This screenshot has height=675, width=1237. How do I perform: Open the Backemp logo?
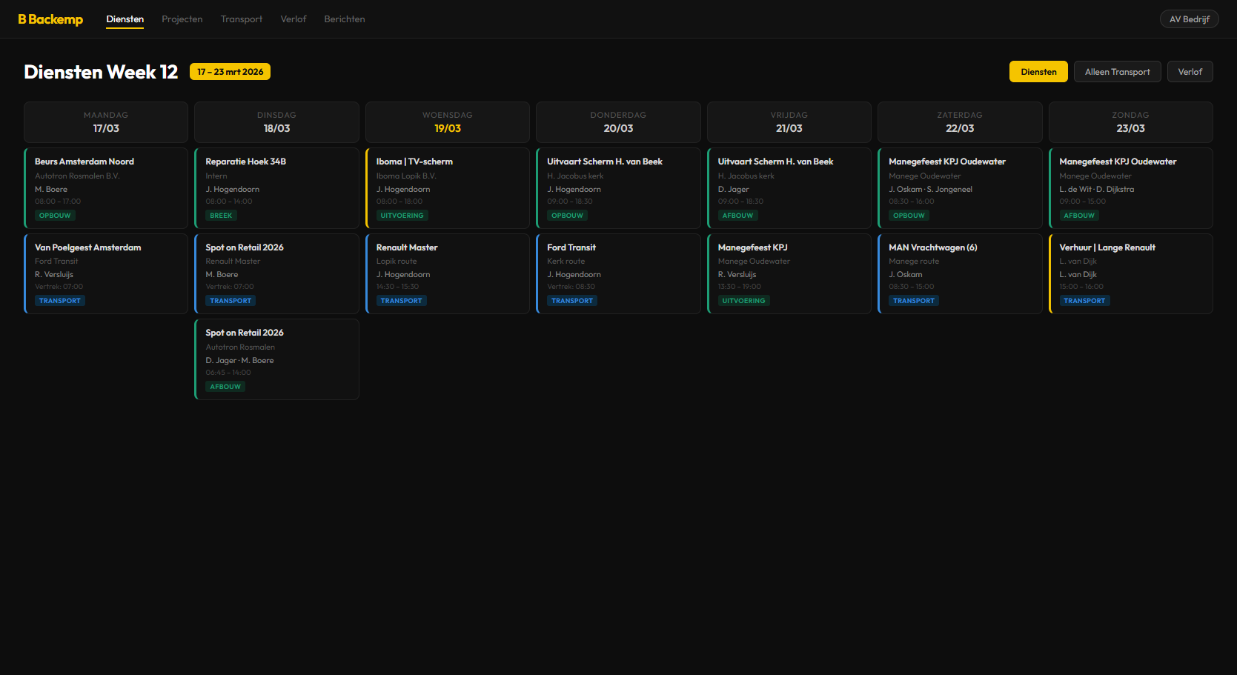50,19
